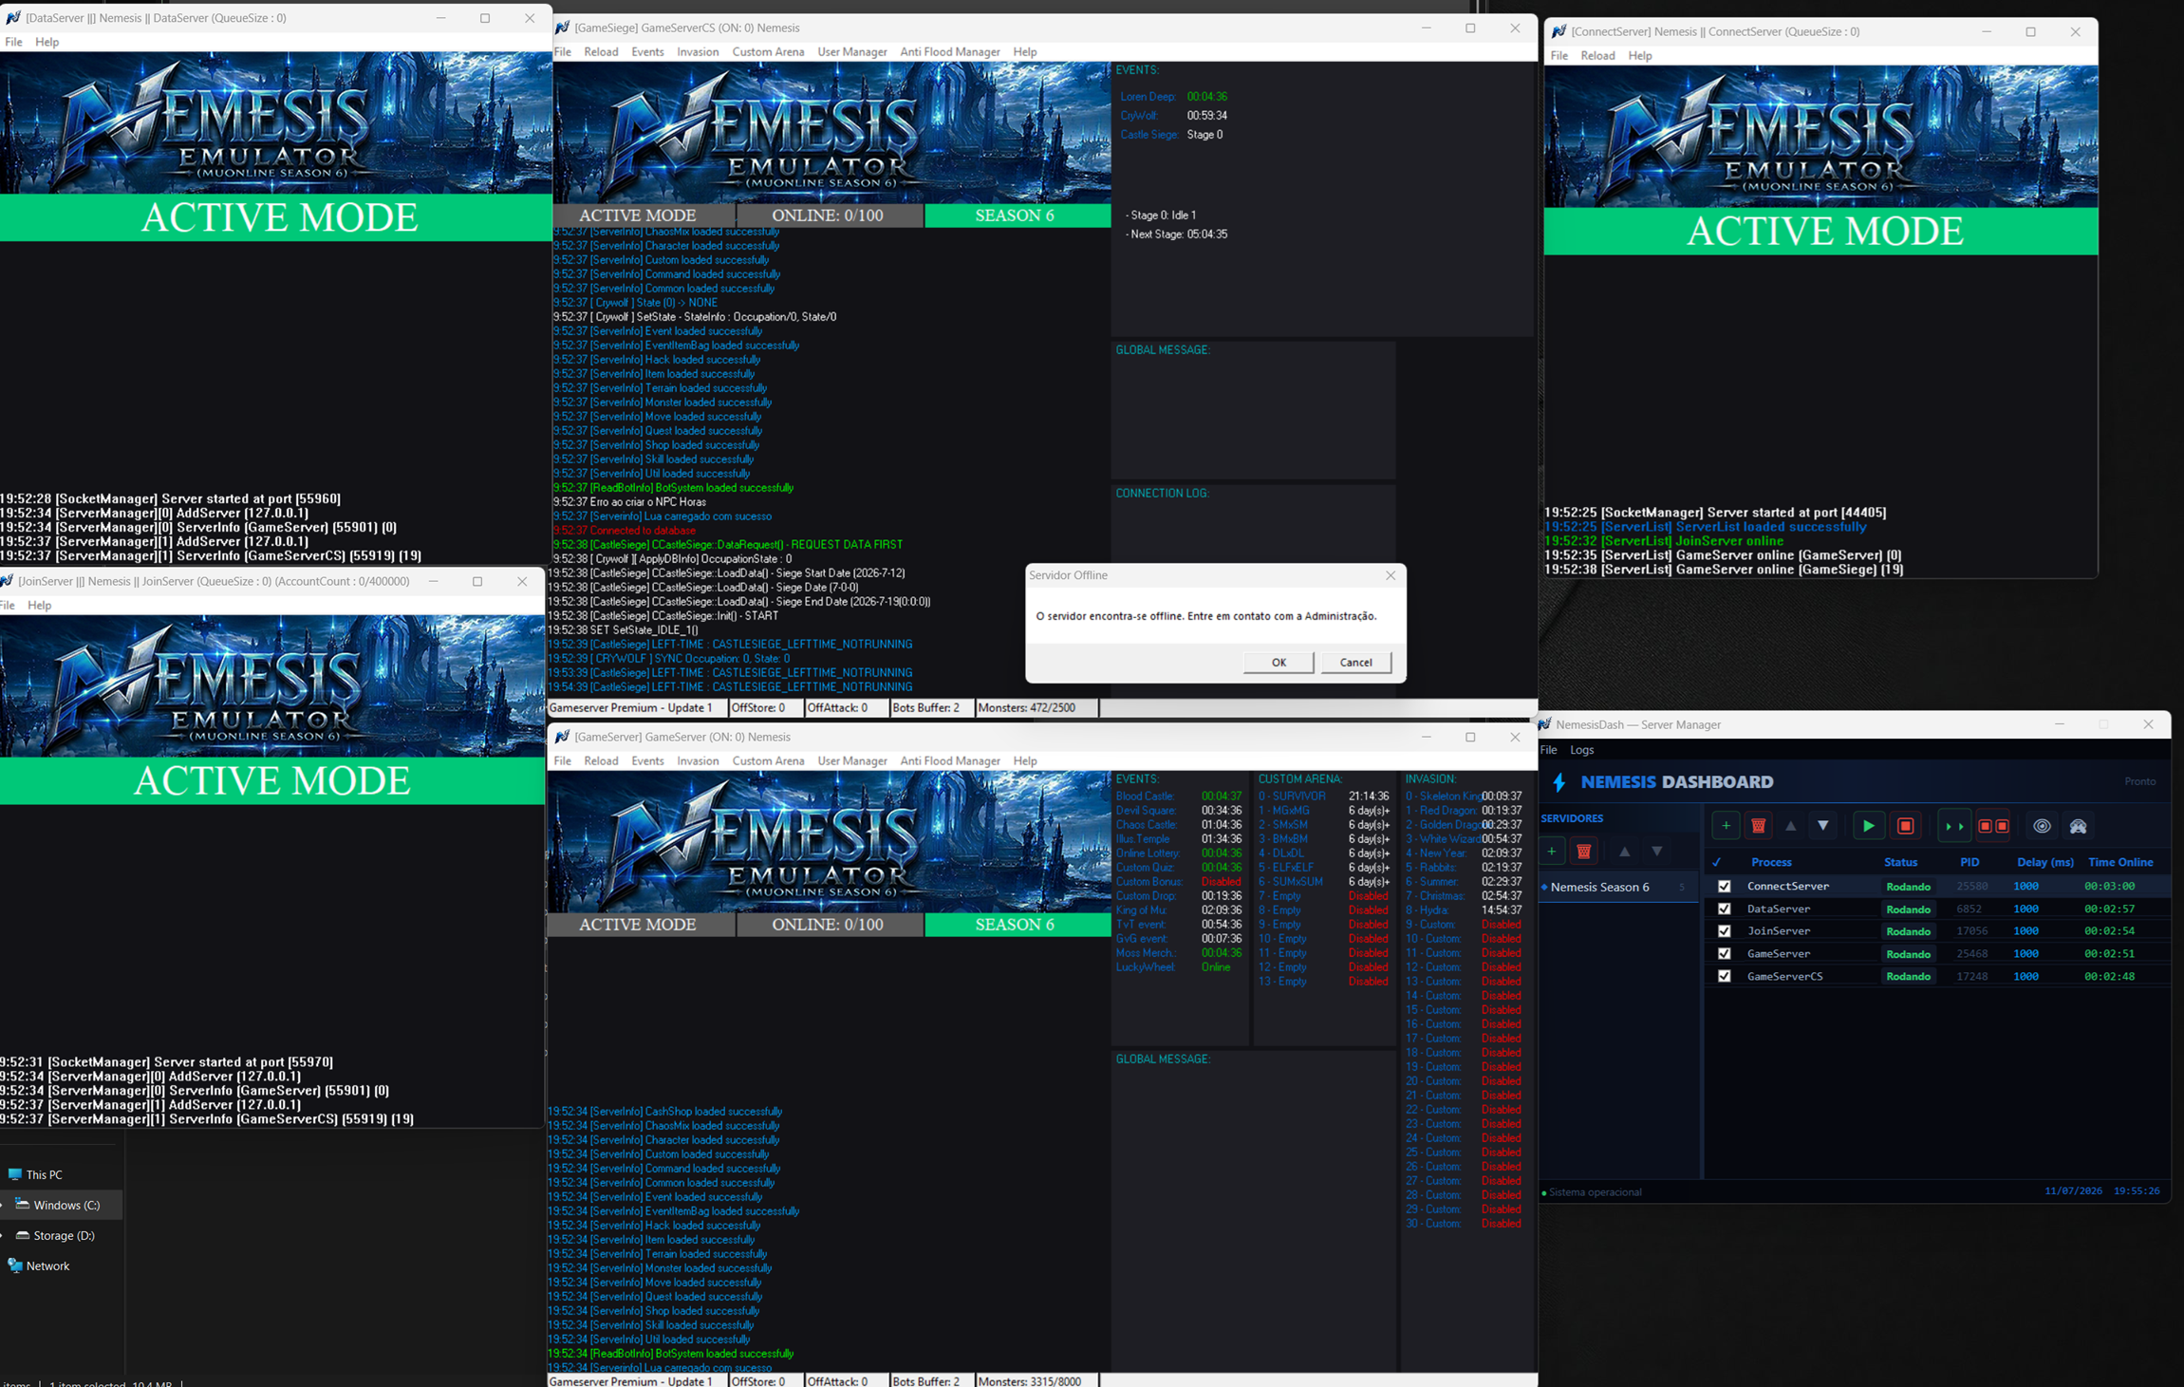Open Reload menu in the ConnectServer window

tap(1597, 56)
